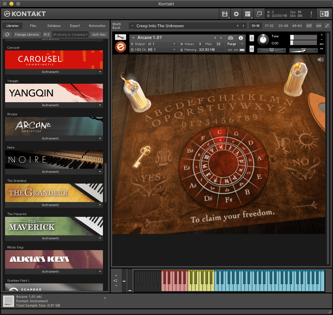Click NO on the ouija board

(x=301, y=162)
